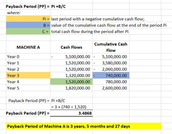The image size is (172, 134).
Task: Select the 'Year 0' row label
Action: click(x=28, y=56)
